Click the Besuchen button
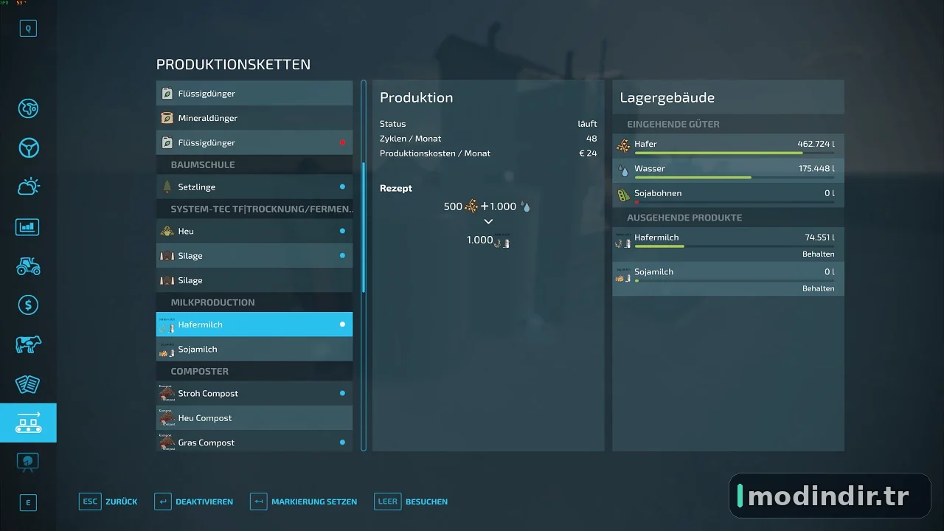Viewport: 944px width, 531px height. [412, 502]
